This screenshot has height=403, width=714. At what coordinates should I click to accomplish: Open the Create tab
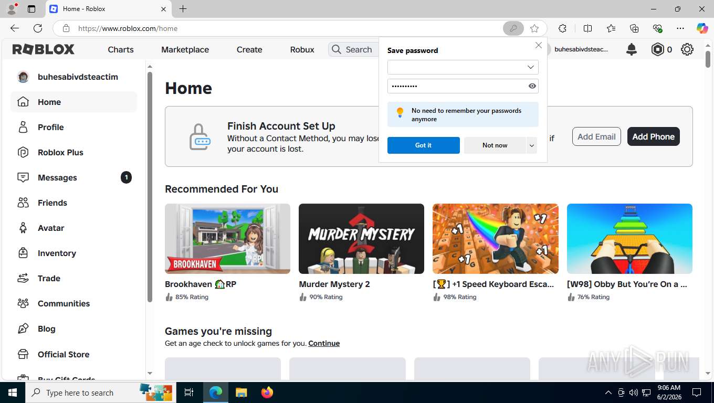click(249, 49)
